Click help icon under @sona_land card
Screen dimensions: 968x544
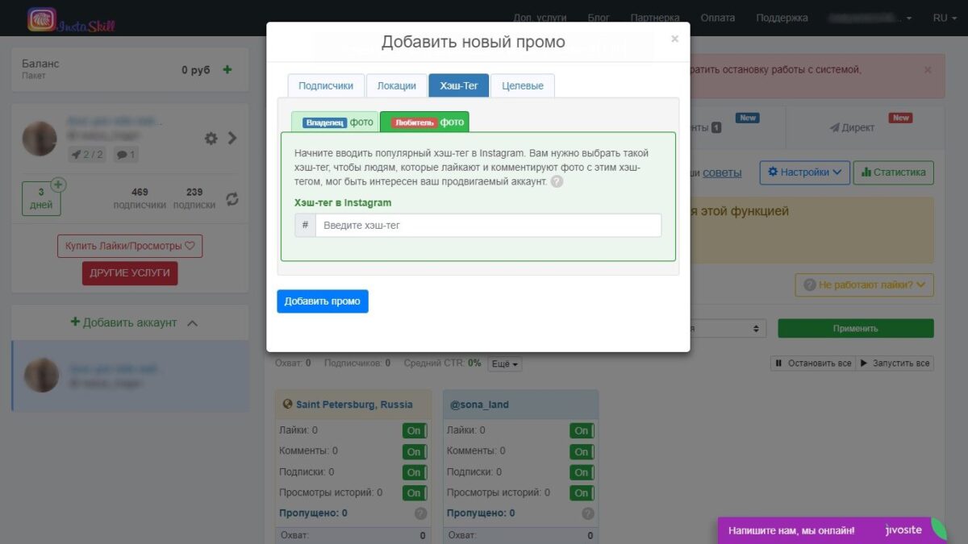tap(588, 513)
